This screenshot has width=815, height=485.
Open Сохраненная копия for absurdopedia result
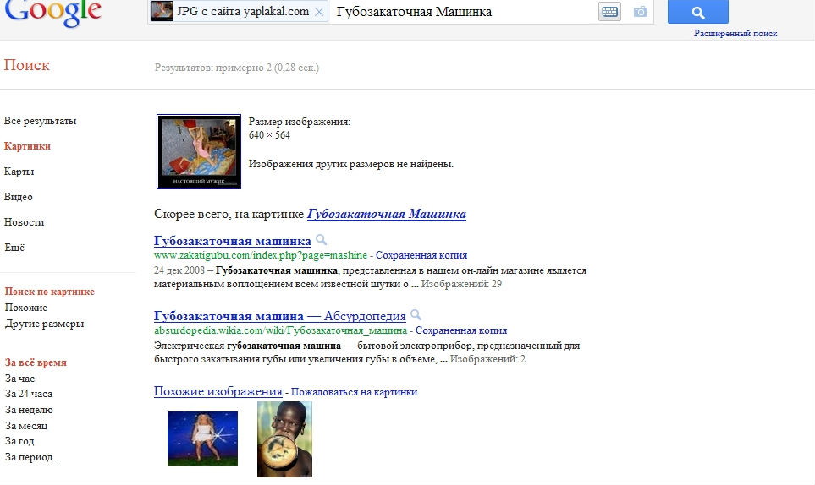(x=461, y=330)
